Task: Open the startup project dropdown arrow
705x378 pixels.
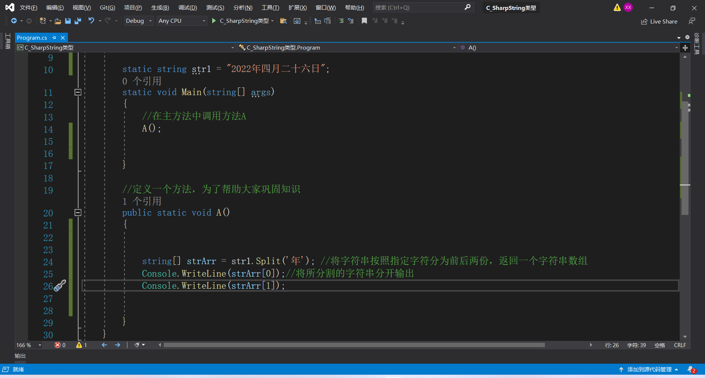Action: (272, 21)
